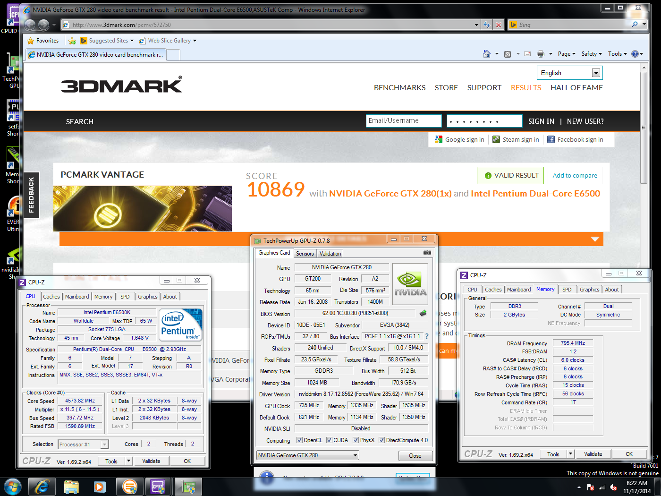This screenshot has height=496, width=661.
Task: Toggle the CUDA checkbox in GPU-Z
Action: point(329,440)
